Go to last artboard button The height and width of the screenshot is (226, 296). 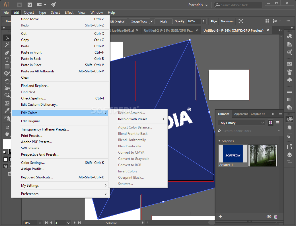click(x=79, y=223)
